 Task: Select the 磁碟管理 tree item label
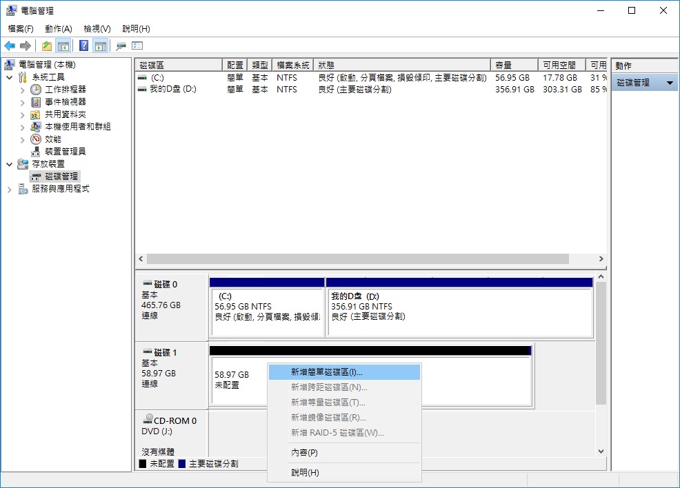pyautogui.click(x=61, y=176)
